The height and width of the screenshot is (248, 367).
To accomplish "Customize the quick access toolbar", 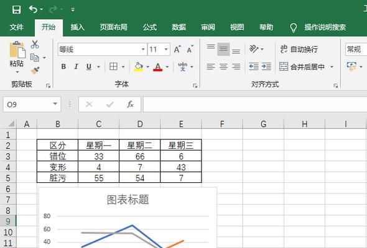I will (x=73, y=9).
